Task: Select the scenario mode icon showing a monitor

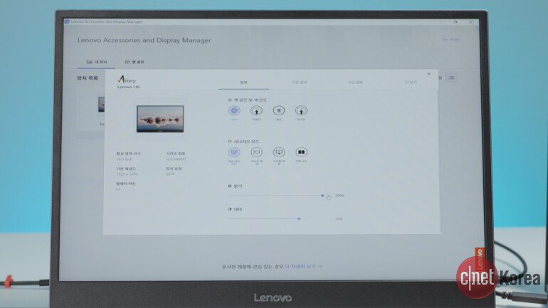Action: coord(279,152)
